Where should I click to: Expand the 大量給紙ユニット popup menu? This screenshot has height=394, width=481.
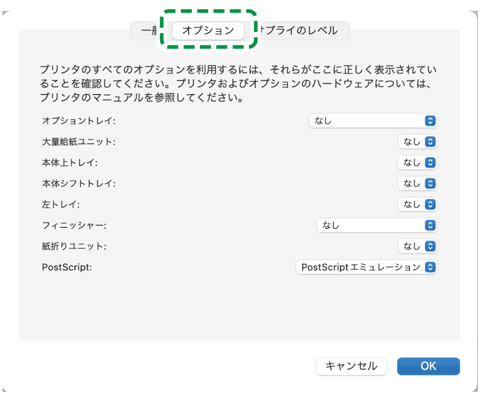417,142
